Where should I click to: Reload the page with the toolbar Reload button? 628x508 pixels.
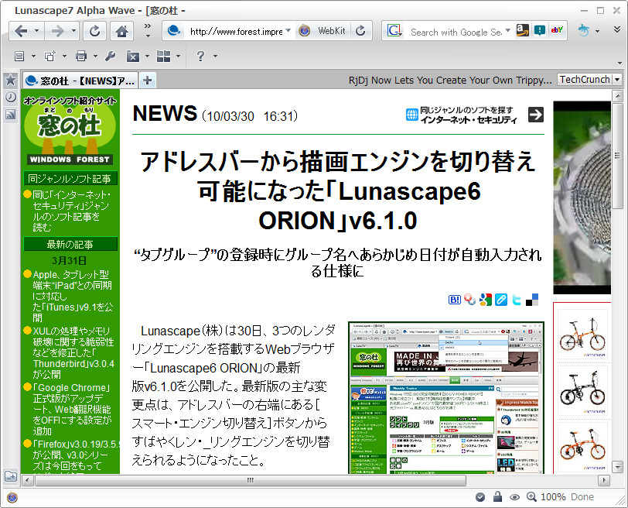tap(94, 31)
